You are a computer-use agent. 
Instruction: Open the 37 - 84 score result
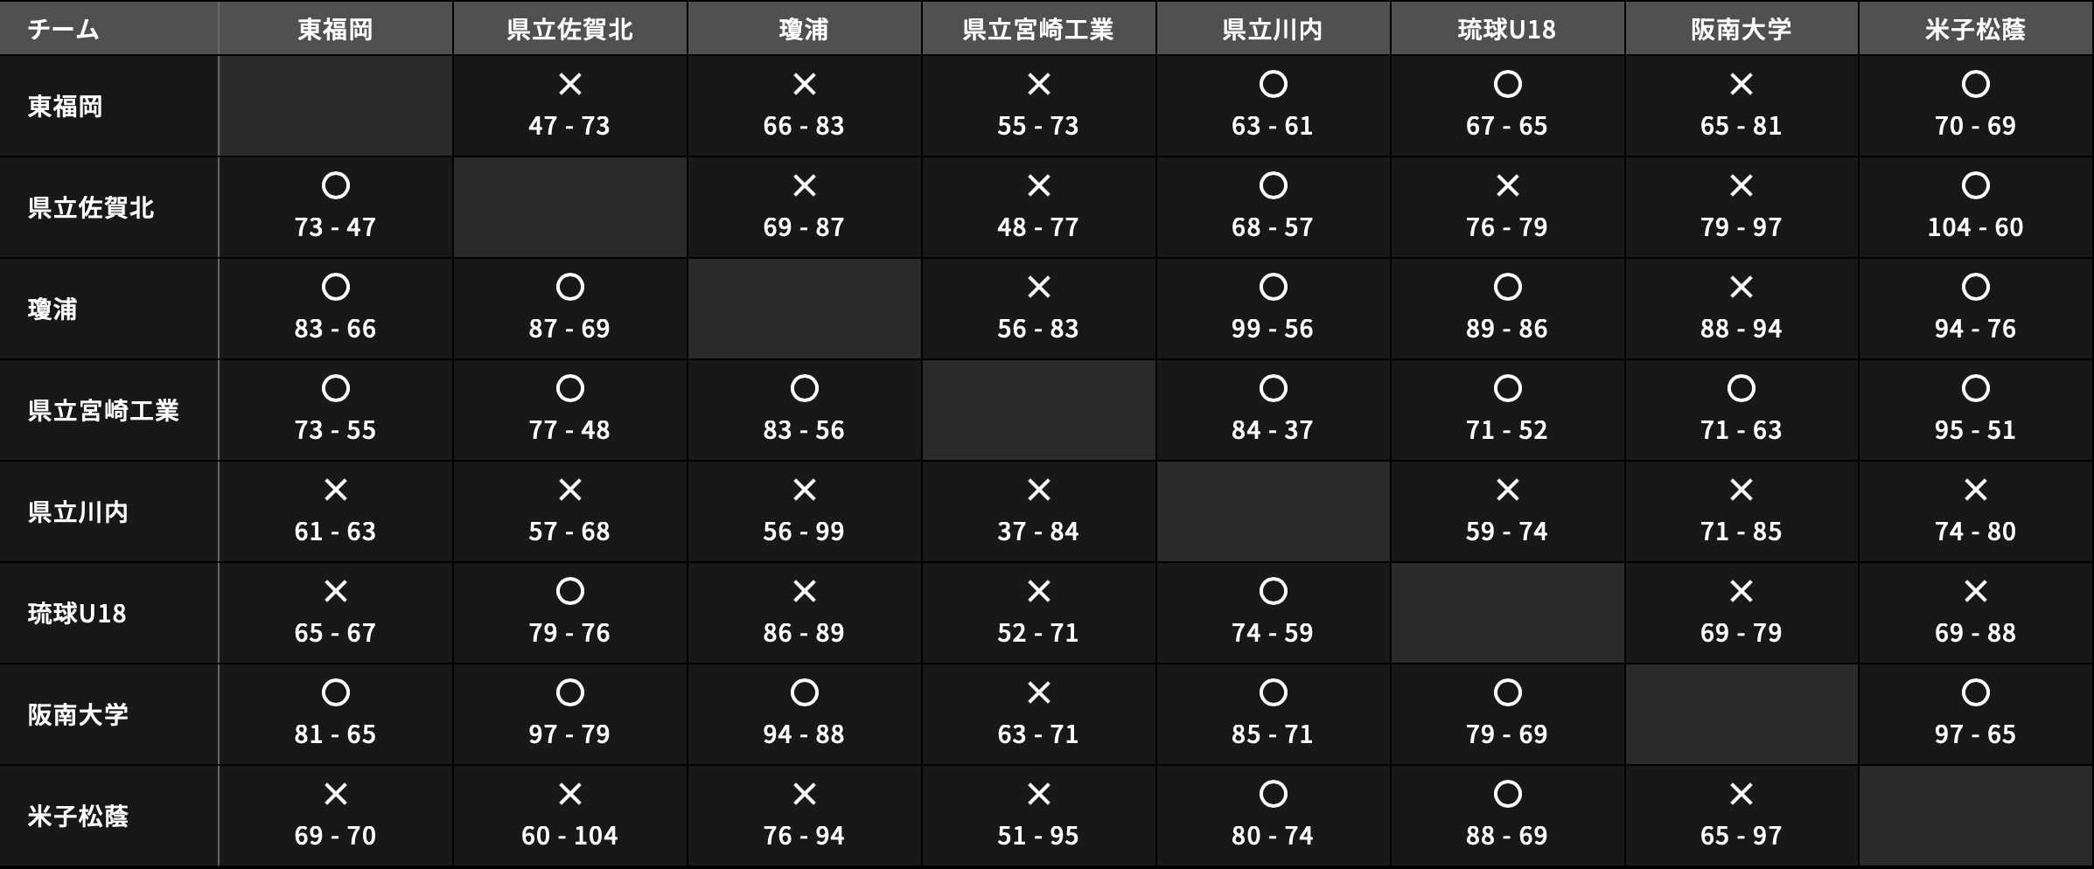[1038, 532]
